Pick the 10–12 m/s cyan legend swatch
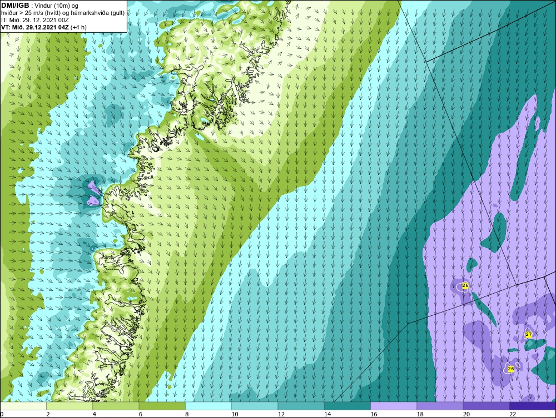 [255, 406]
